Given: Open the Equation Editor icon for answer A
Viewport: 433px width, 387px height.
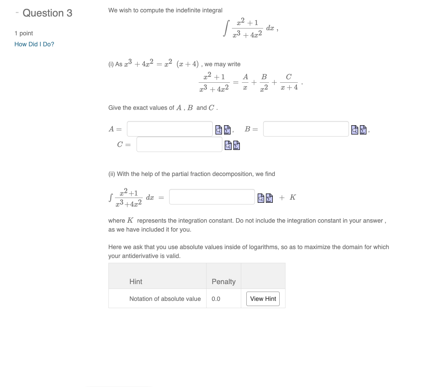Looking at the screenshot, I should pyautogui.click(x=227, y=130).
